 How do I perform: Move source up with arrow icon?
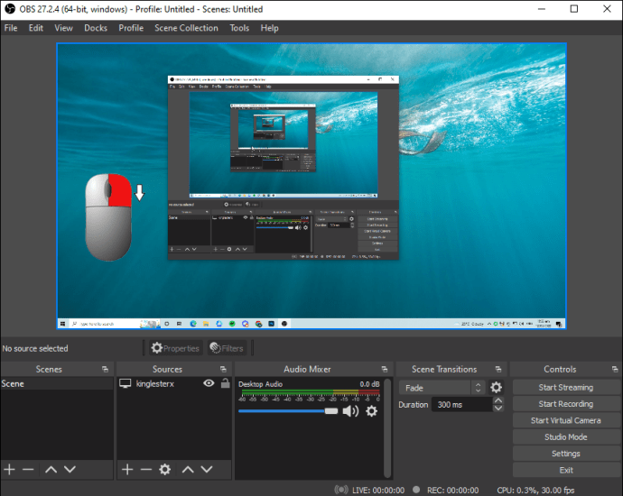[188, 470]
